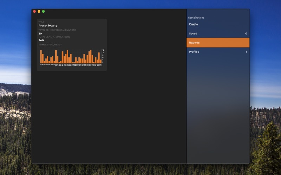The image size is (281, 175).
Task: Click the TOTAL GENERATED COMBINATIONS label
Action: tap(57, 30)
